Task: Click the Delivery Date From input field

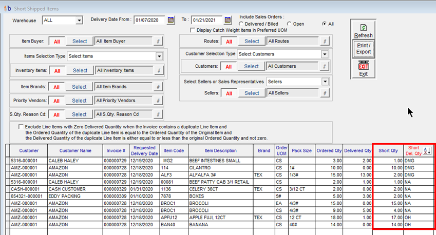Action: (149, 20)
